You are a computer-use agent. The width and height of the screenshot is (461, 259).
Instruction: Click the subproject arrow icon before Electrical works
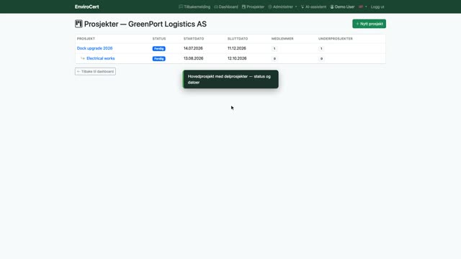[x=83, y=58]
